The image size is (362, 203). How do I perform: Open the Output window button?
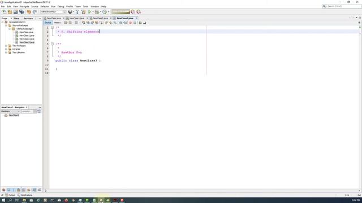tap(10, 195)
